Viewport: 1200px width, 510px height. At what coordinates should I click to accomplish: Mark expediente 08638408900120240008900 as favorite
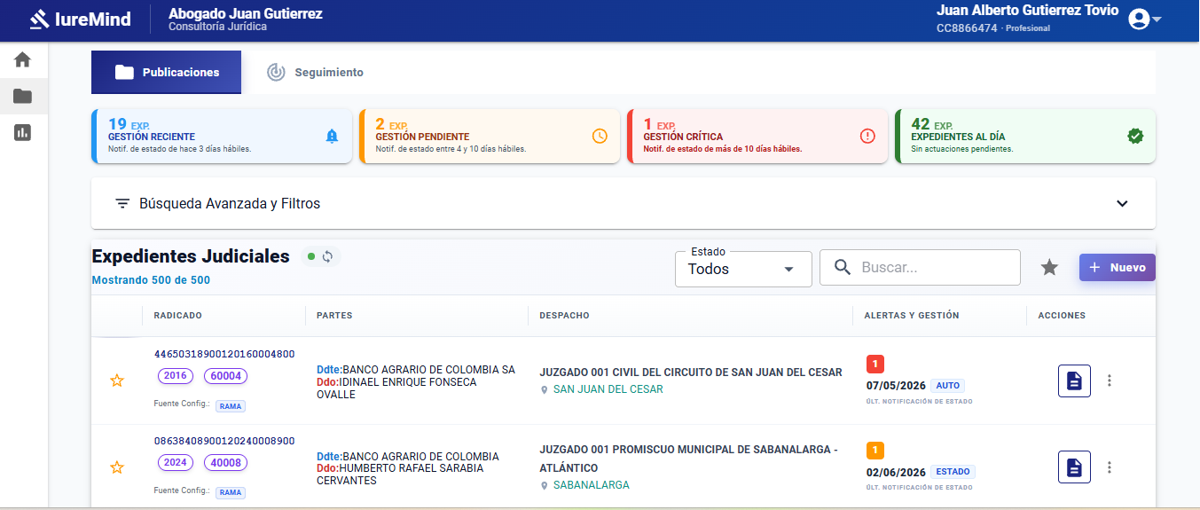click(x=116, y=467)
